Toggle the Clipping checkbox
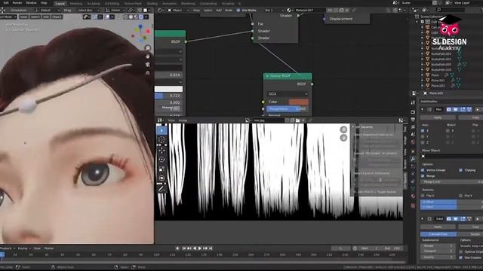Viewport: 483px width, 271px height. [x=461, y=170]
